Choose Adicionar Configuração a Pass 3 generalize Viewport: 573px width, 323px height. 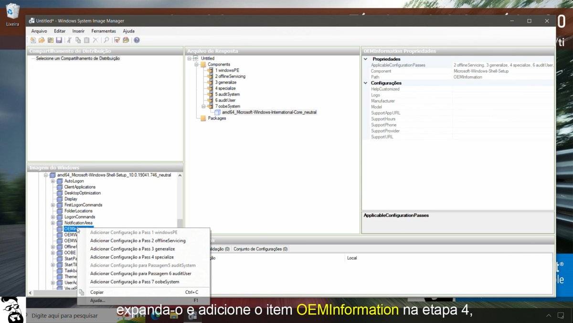[x=143, y=249]
